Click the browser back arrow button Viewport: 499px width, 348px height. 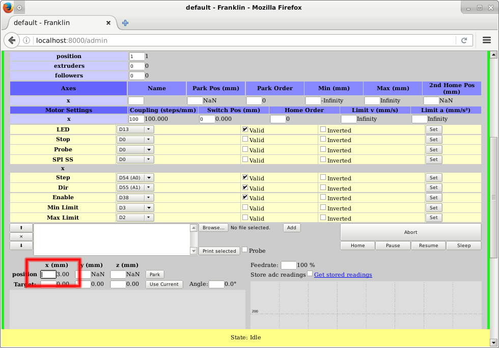[12, 40]
